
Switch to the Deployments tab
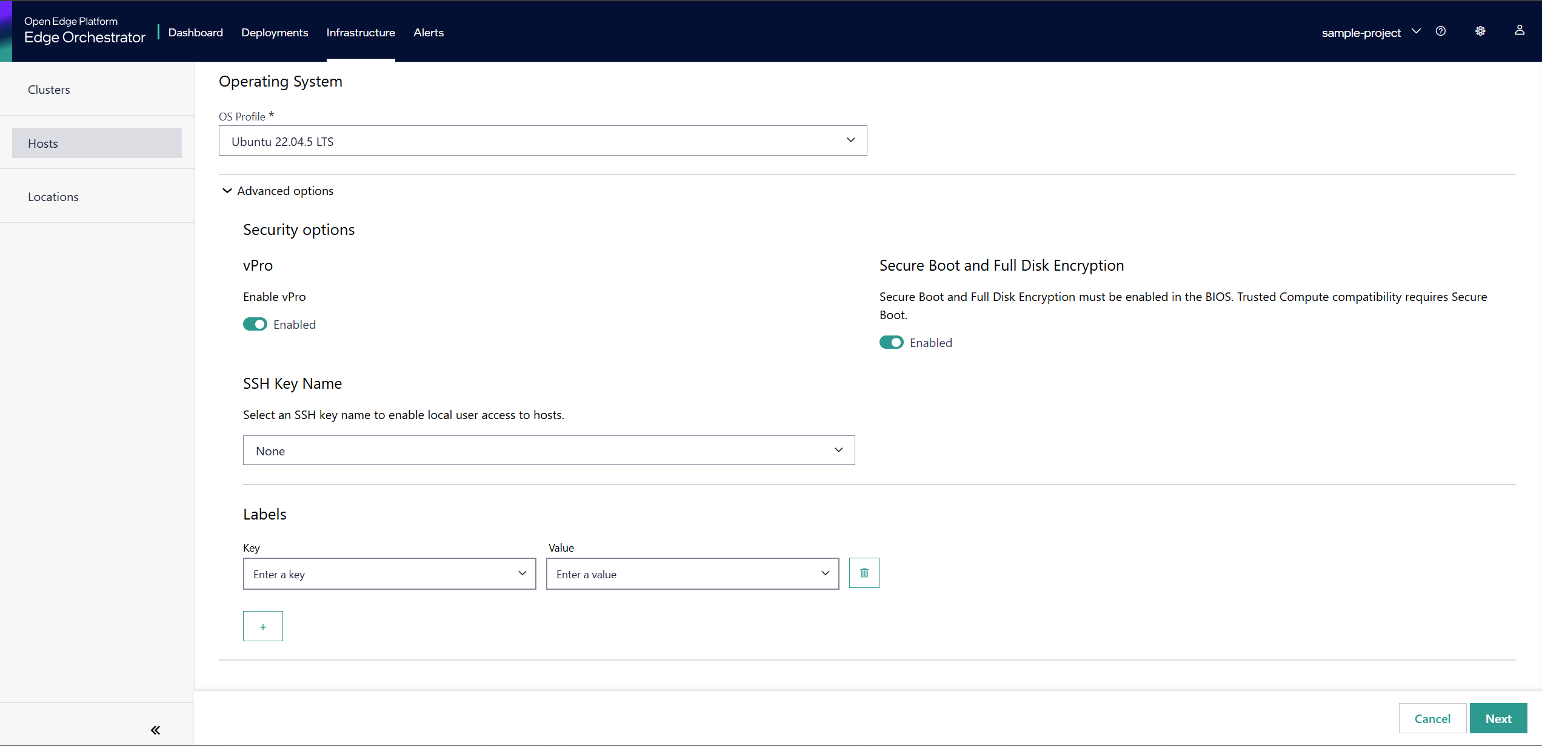coord(275,33)
